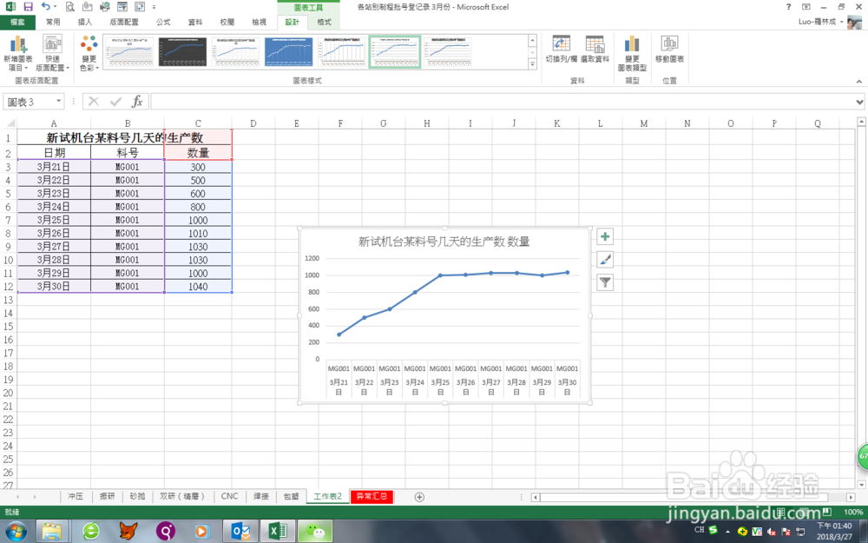Open the Undo history dropdown arrow
The width and height of the screenshot is (868, 543).
click(x=55, y=7)
